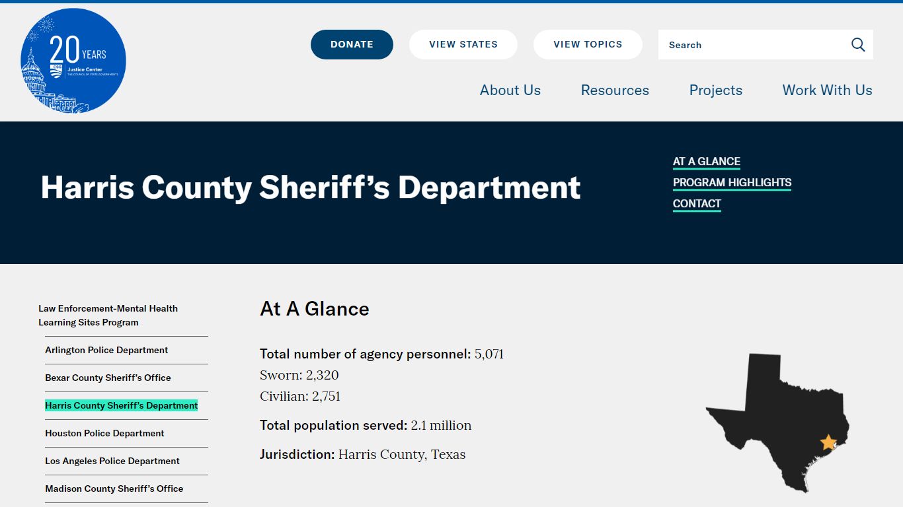The height and width of the screenshot is (507, 903).
Task: Click the Total population served: 2.1 million text
Action: pyautogui.click(x=366, y=425)
